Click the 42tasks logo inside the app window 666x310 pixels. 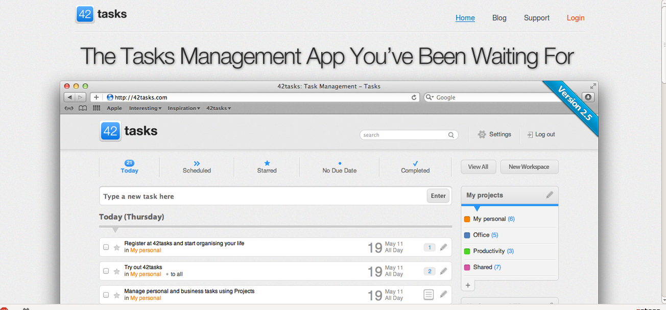[129, 131]
